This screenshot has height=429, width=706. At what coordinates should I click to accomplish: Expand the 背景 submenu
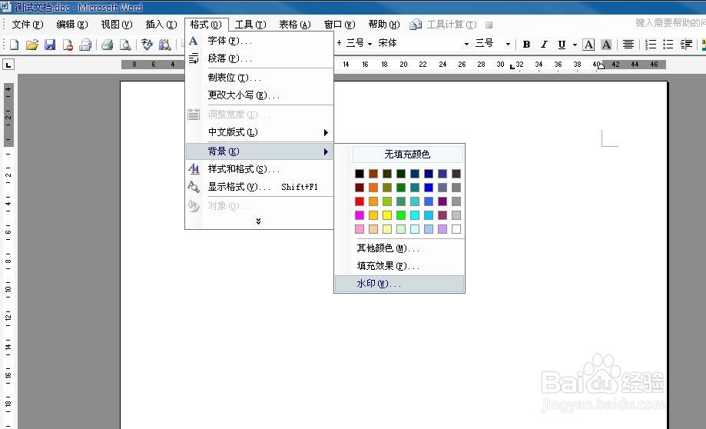point(260,151)
